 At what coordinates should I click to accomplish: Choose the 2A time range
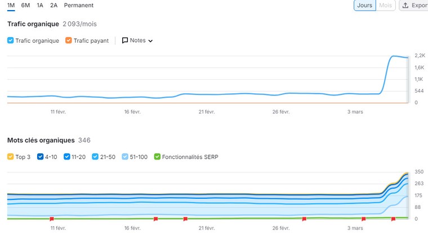(53, 6)
